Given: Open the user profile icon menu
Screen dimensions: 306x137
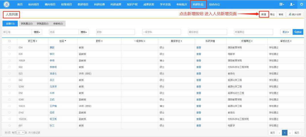Looking at the screenshot, I should pyautogui.click(x=292, y=4).
